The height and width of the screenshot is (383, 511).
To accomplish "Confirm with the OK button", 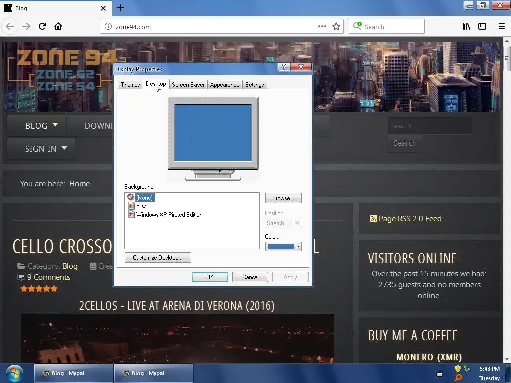I will tap(210, 277).
